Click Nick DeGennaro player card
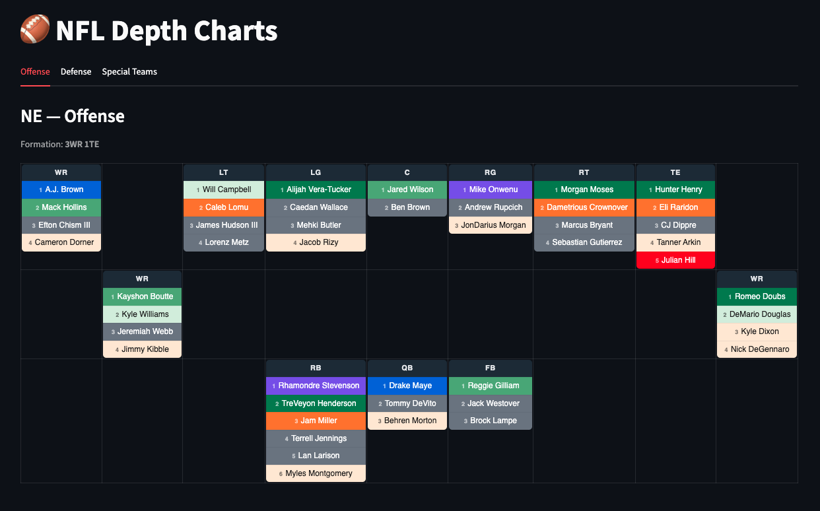This screenshot has width=820, height=511. pos(757,349)
